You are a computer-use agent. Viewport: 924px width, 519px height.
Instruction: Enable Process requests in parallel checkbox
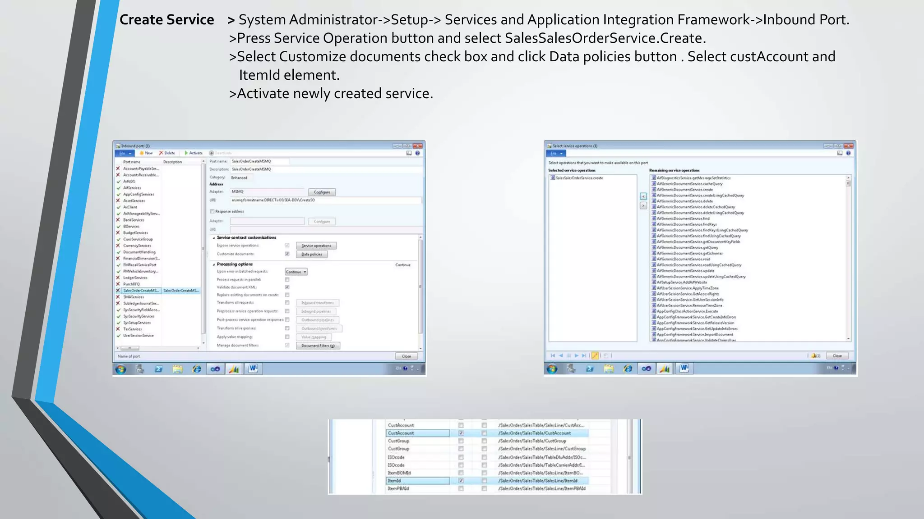click(287, 280)
